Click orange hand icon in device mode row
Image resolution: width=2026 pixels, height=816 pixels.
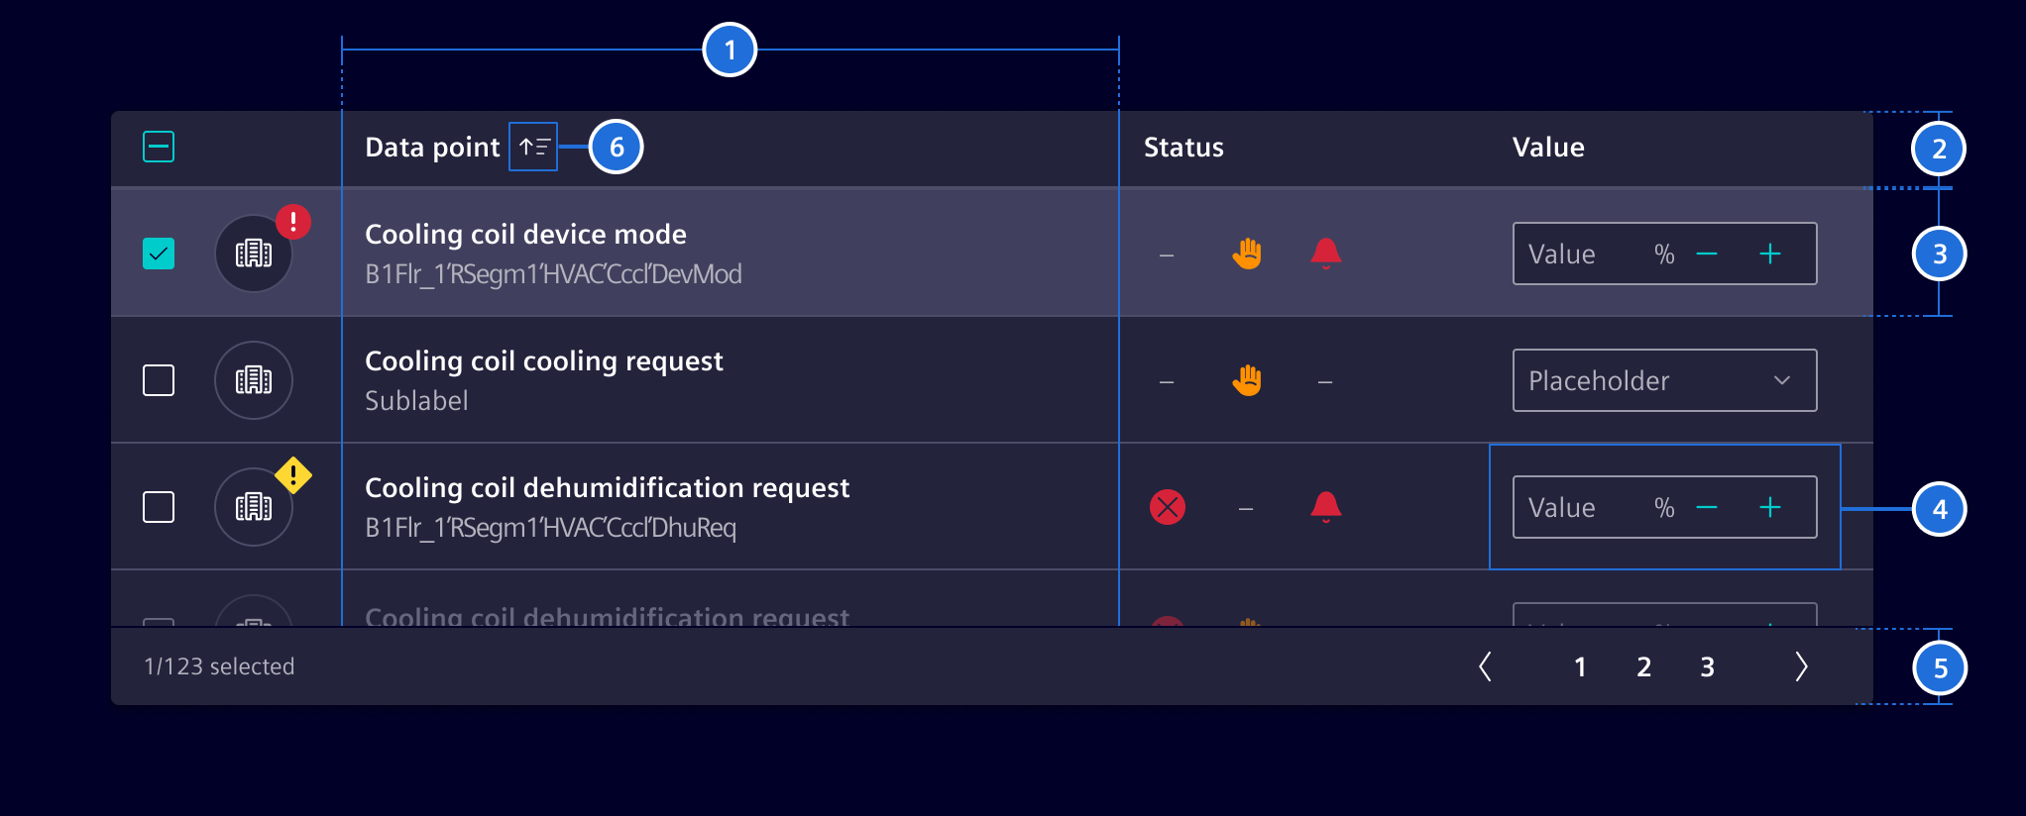1247,254
